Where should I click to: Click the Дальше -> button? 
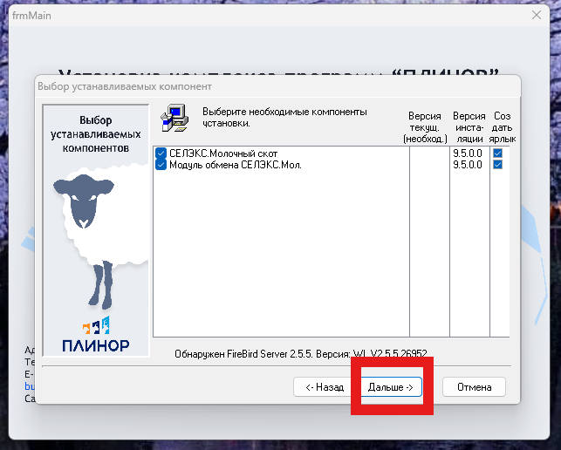[x=391, y=386]
